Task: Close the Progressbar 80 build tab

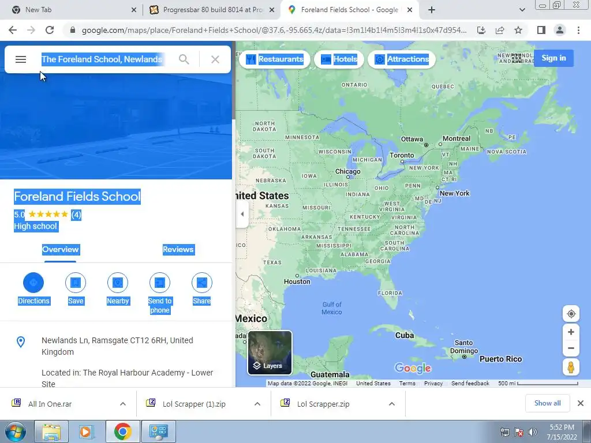Action: pyautogui.click(x=272, y=10)
